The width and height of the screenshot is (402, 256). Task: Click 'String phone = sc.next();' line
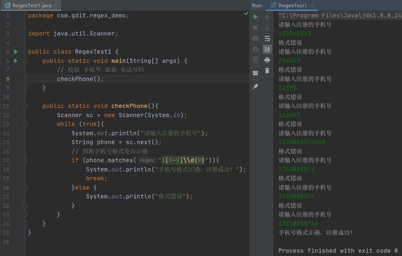[x=116, y=142]
